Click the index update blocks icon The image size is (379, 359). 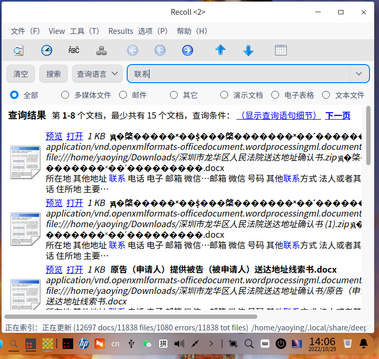point(102,51)
